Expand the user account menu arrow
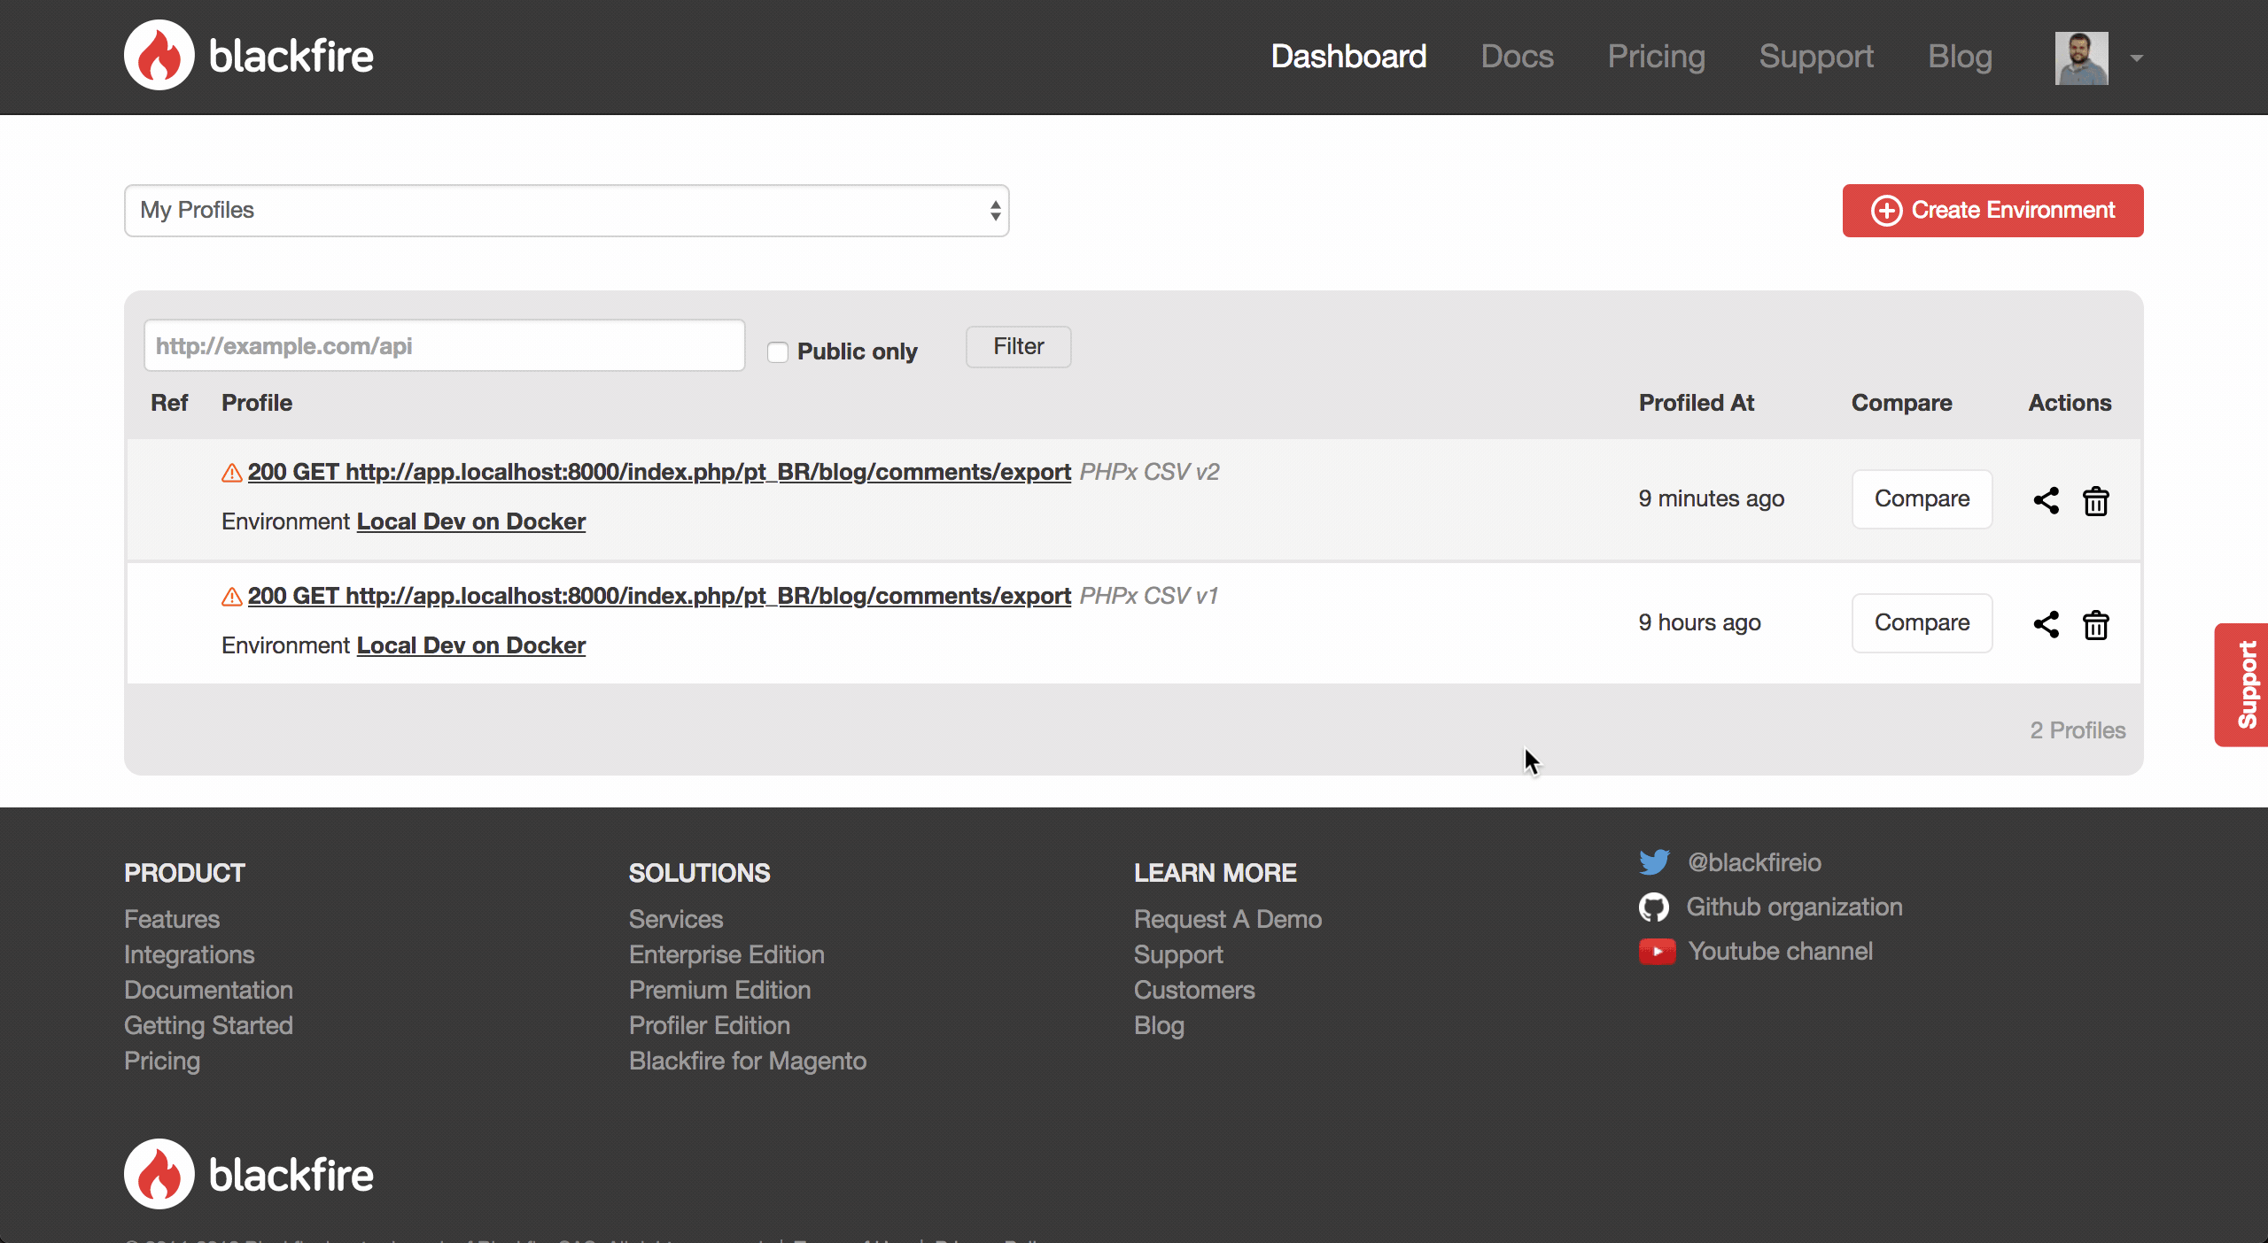This screenshot has width=2268, height=1243. coord(2137,58)
